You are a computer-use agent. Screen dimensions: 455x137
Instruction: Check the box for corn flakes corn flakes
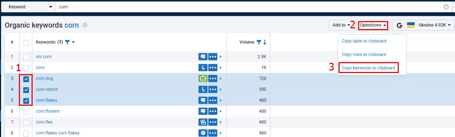(x=26, y=133)
